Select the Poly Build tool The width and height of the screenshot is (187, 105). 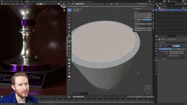[x=69, y=60]
